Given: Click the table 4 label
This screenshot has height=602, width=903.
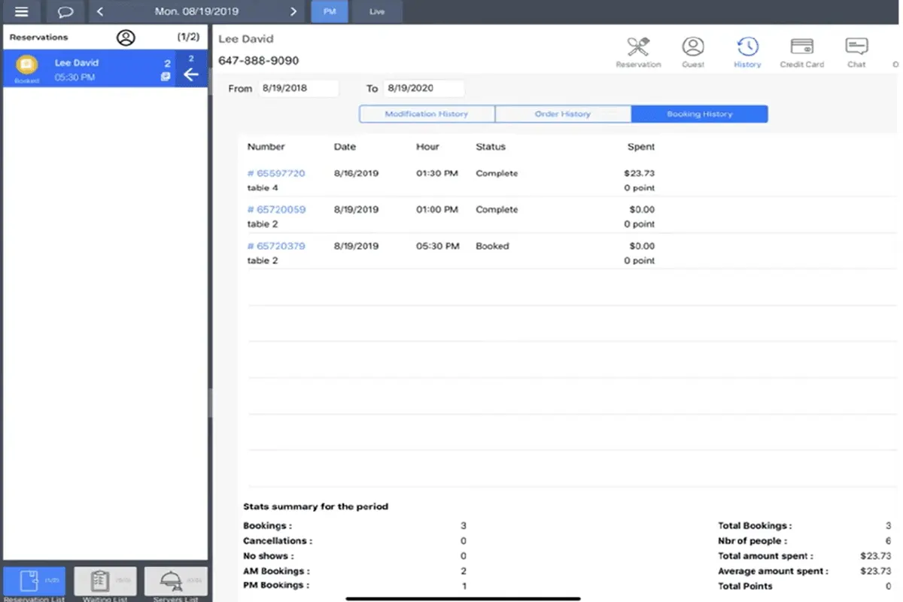Looking at the screenshot, I should tap(263, 188).
